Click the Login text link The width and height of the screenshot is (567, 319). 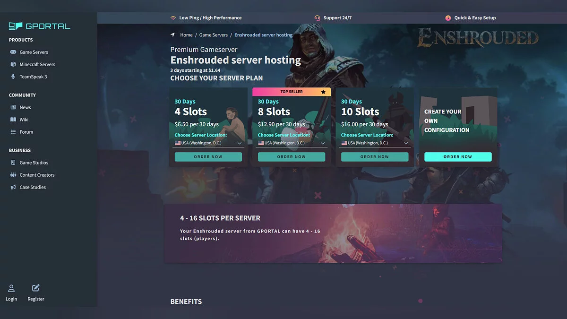[11, 299]
